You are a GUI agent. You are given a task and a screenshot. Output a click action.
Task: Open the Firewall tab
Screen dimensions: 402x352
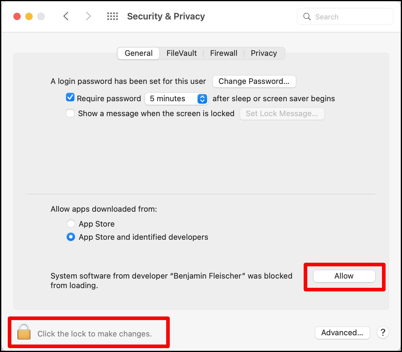click(x=224, y=53)
